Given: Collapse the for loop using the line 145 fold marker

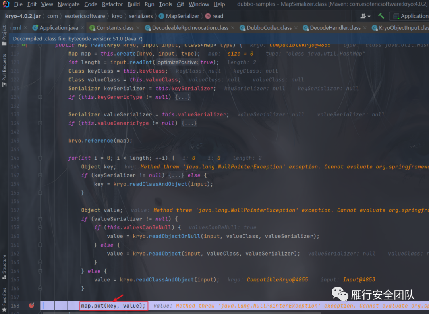Looking at the screenshot, I should tap(40, 158).
